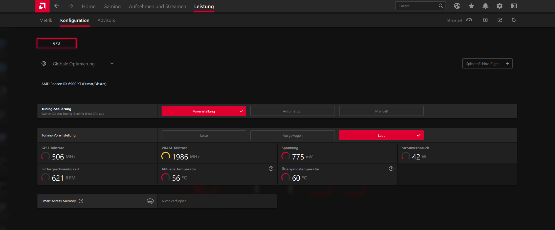Click the 1986 MHz value

pos(186,157)
